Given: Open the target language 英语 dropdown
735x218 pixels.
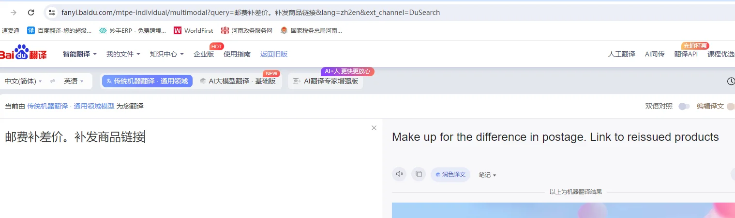Looking at the screenshot, I should (x=74, y=81).
